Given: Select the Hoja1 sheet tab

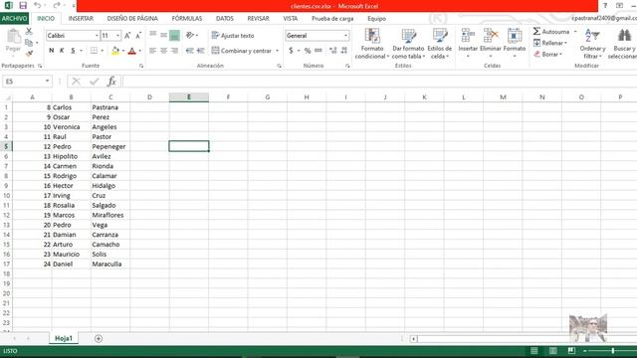Looking at the screenshot, I should pyautogui.click(x=64, y=338).
